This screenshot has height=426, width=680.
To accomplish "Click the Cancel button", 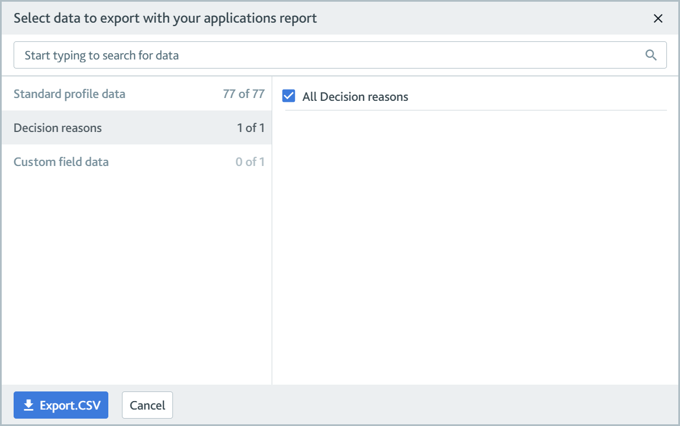I will coord(147,404).
